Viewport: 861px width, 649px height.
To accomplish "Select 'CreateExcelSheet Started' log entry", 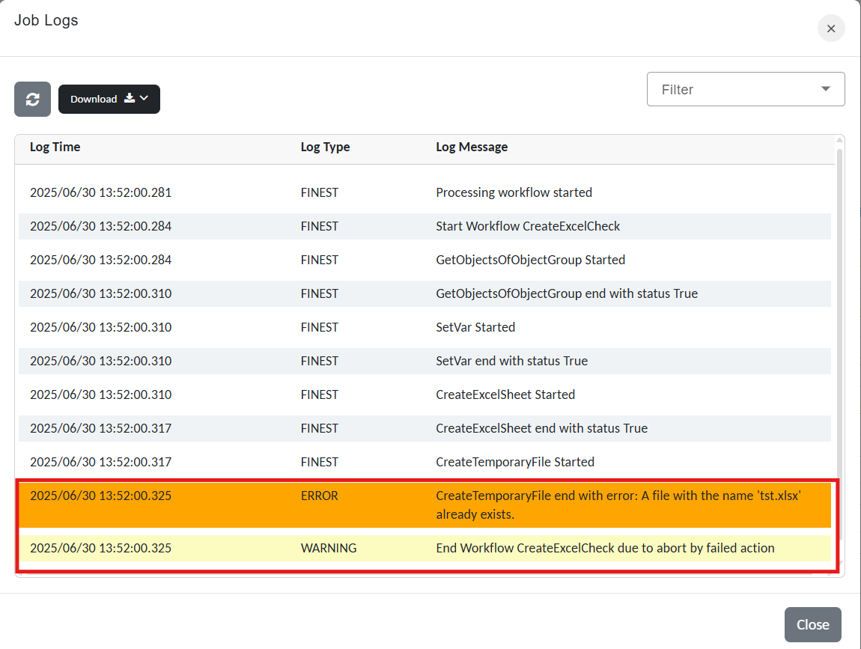I will point(505,394).
